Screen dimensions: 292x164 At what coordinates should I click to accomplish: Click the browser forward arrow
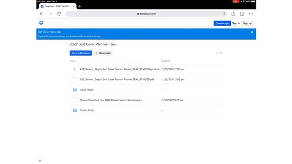coord(50,14)
